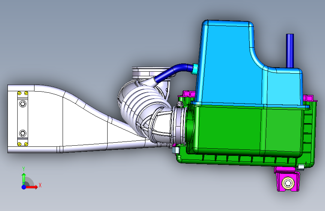Image resolution: width=325 pixels, height=211 pixels.
Task: Select the bolt inside the magenta bracket
Action: tap(288, 183)
